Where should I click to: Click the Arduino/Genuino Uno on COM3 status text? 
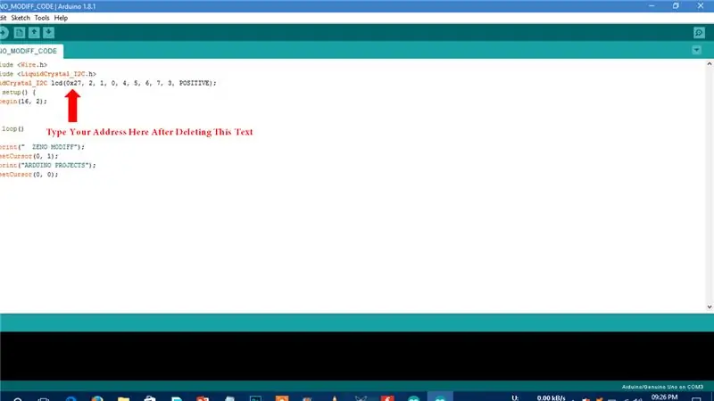662,387
